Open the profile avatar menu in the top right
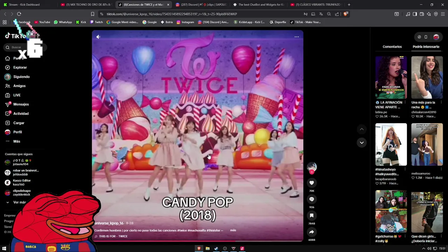Screen dimensions: 448x252 [x=436, y=37]
